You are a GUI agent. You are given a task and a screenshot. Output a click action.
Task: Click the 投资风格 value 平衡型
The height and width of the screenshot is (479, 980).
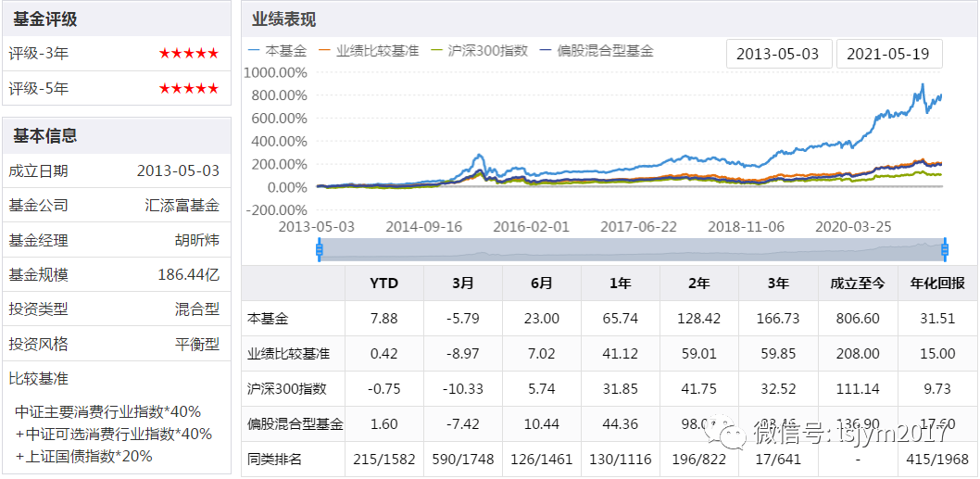(197, 344)
